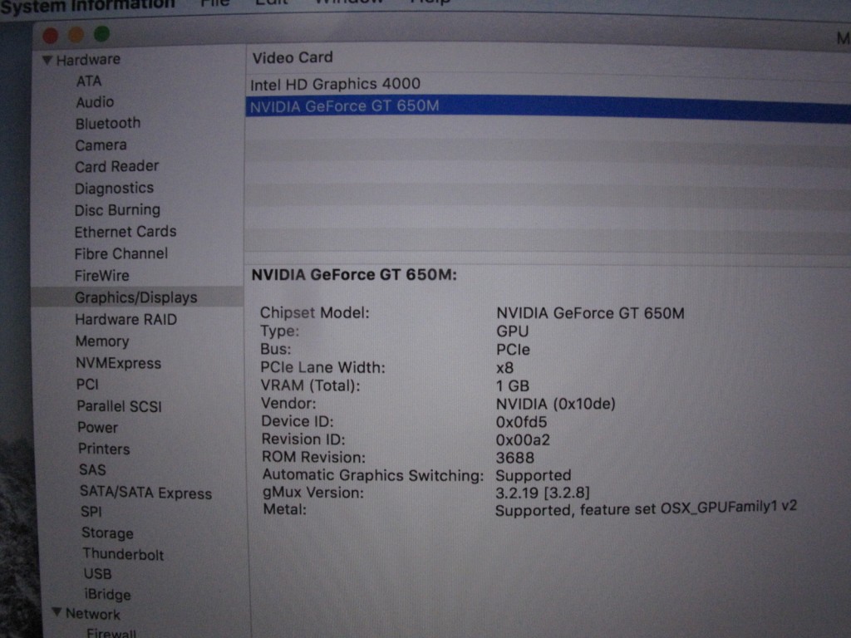Screen dimensions: 851x638
Task: Select SPI in the sidebar
Action: pos(91,512)
